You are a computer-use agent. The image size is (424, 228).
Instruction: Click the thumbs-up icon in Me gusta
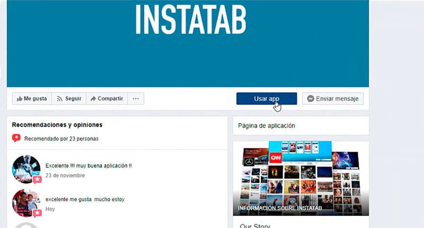point(20,99)
